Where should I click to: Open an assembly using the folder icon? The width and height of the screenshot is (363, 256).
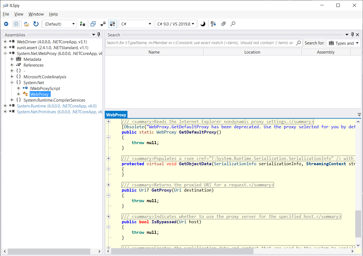click(x=26, y=24)
